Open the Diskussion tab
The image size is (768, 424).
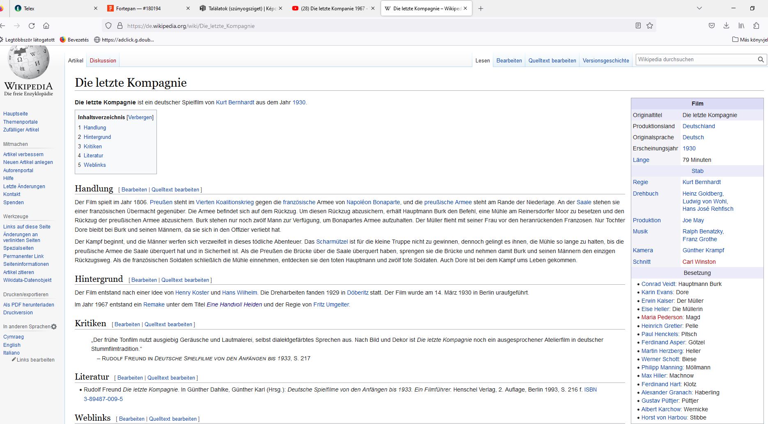pos(103,61)
